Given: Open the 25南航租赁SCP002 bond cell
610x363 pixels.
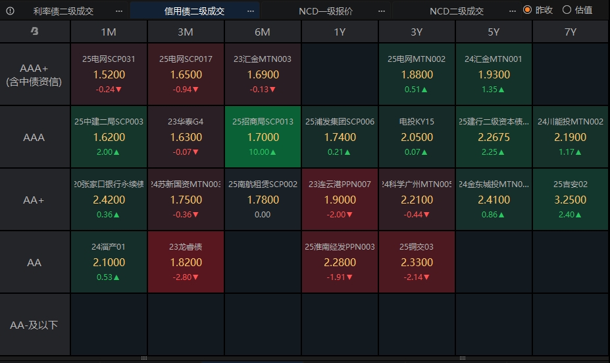Looking at the screenshot, I should (x=263, y=200).
